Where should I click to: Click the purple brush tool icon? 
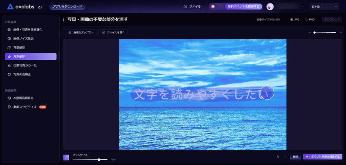66,157
